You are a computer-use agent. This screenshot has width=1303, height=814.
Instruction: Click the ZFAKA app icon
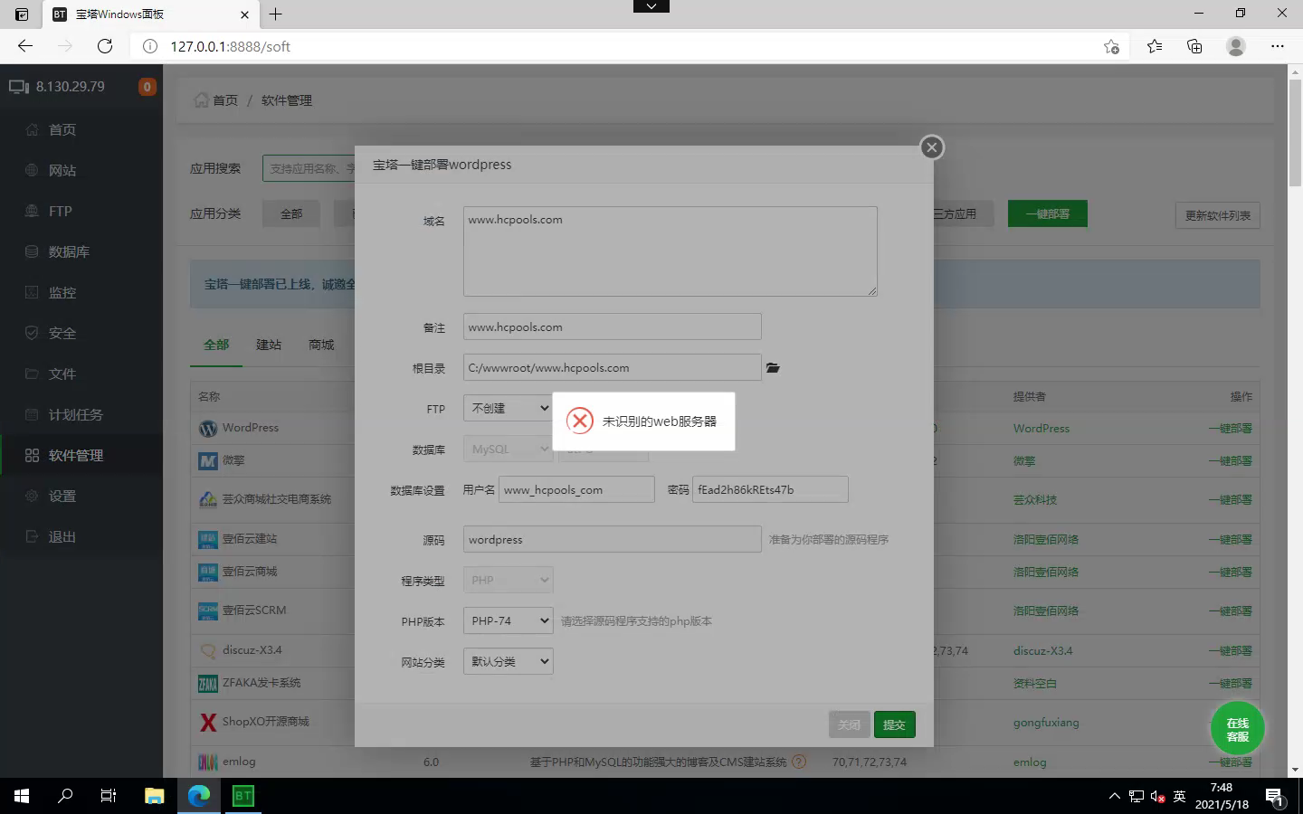208,684
